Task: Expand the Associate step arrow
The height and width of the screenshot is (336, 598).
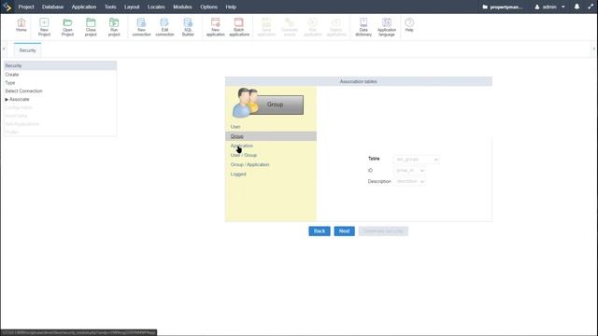Action: pos(7,100)
